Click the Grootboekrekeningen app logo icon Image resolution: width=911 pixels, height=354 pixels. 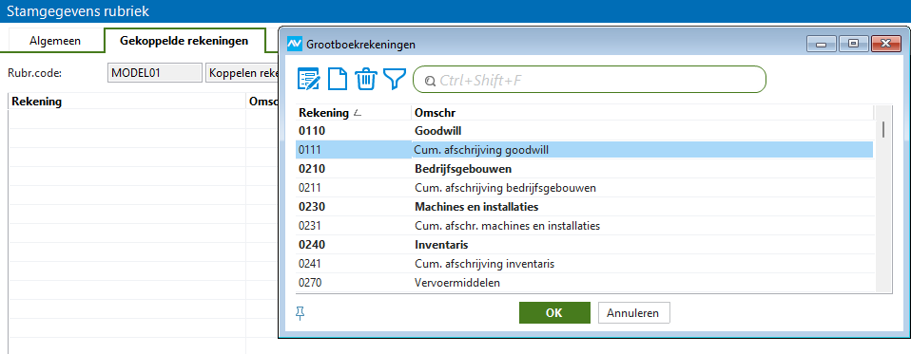[x=295, y=44]
